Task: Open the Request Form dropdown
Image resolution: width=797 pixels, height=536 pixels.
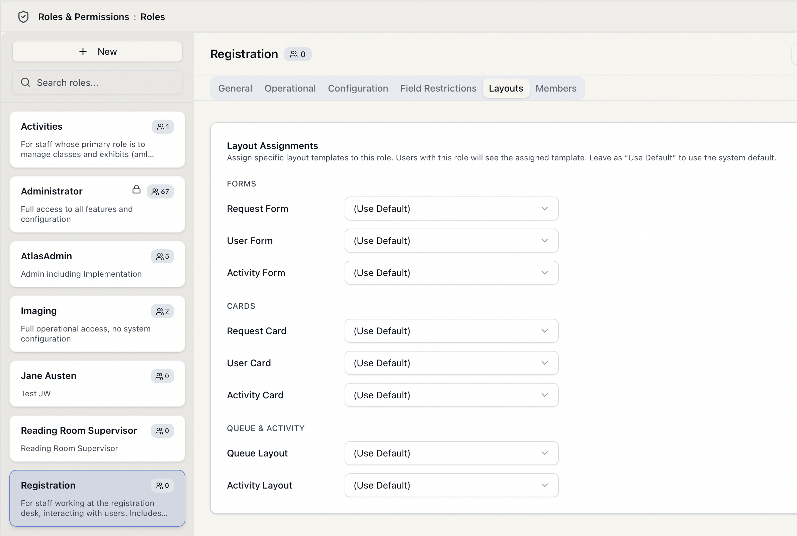Action: click(451, 209)
